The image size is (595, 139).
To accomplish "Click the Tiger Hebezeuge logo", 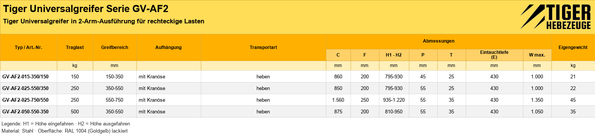I will click(556, 17).
